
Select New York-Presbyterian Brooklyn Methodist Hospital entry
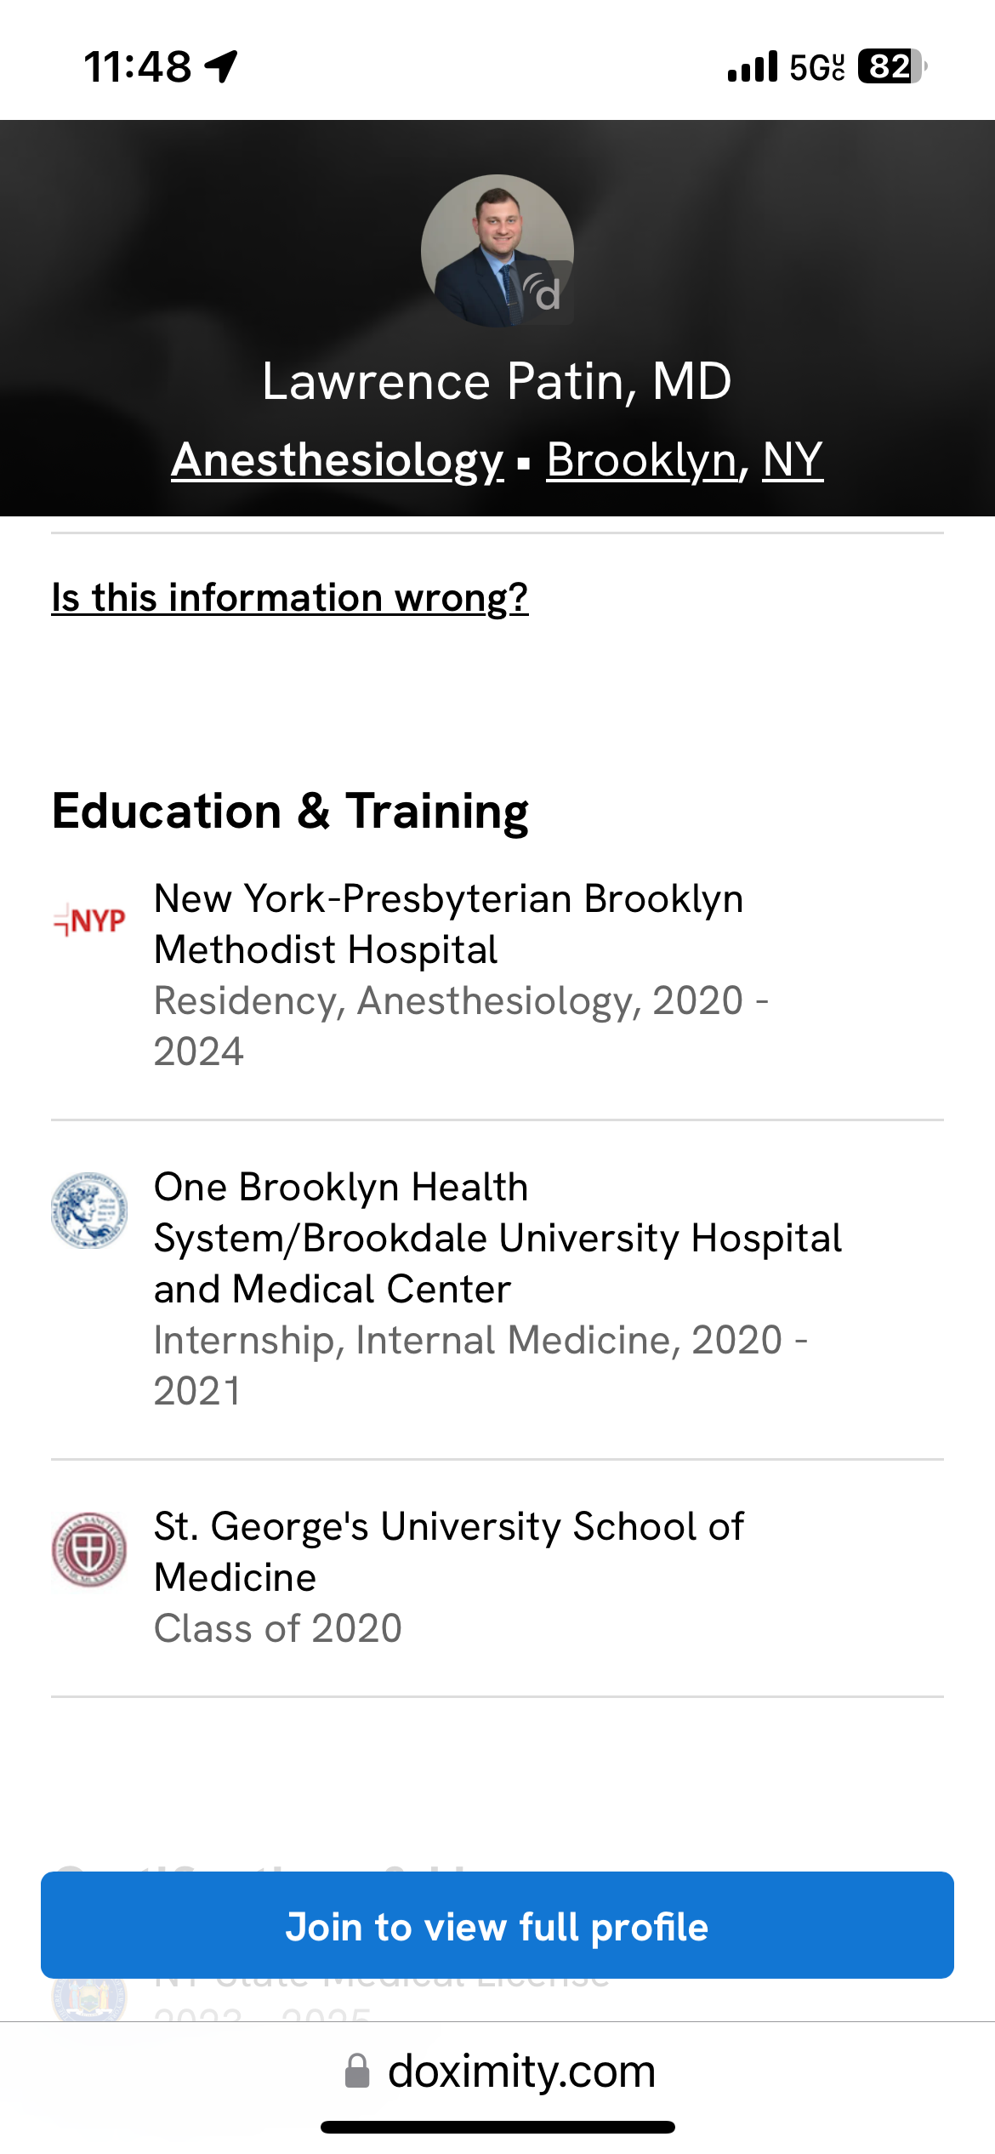(x=497, y=975)
